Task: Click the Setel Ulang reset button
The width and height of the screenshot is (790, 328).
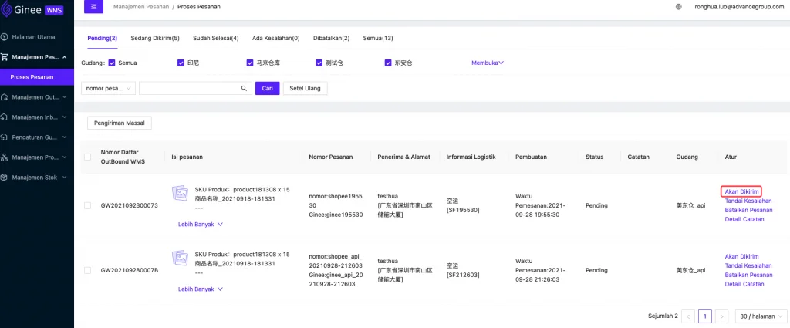Action: (306, 88)
